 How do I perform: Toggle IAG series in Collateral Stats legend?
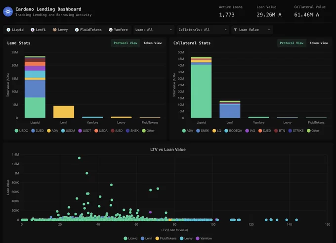pos(250,131)
